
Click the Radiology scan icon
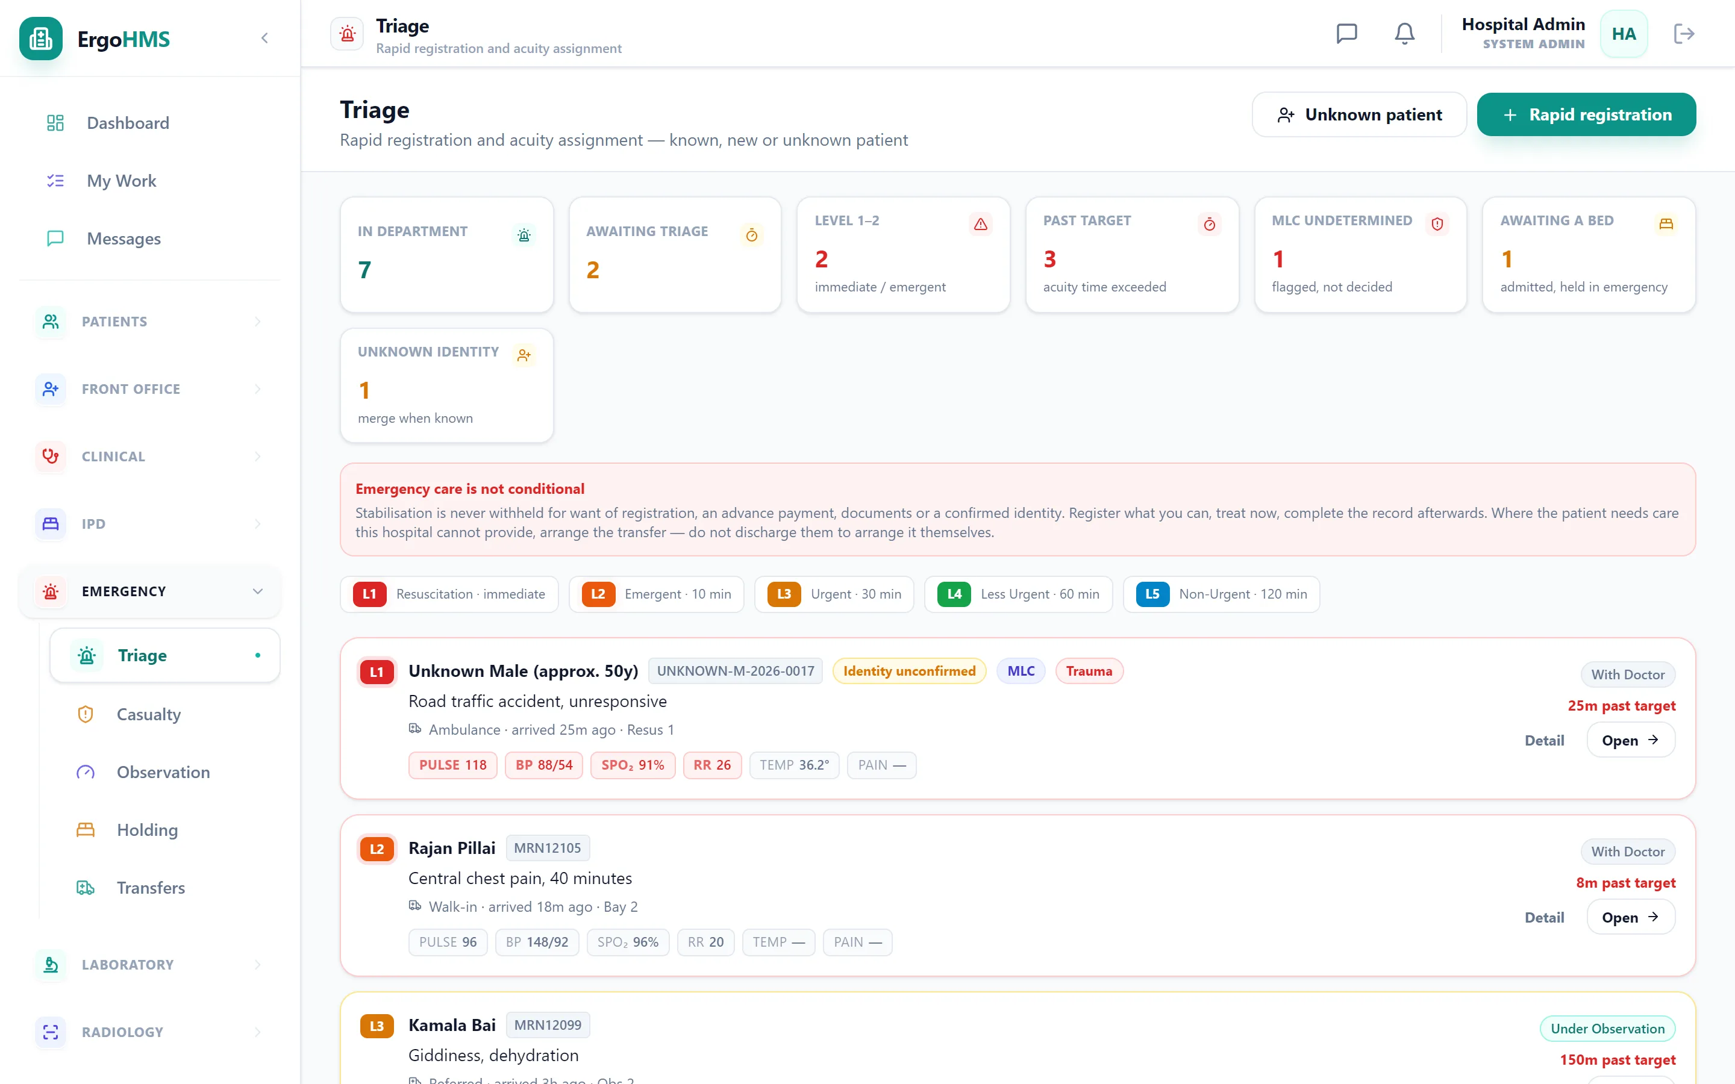51,1032
